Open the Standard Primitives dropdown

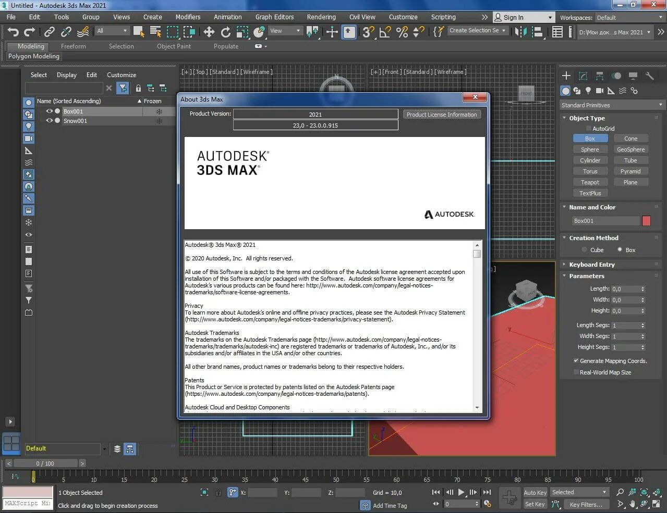(612, 105)
